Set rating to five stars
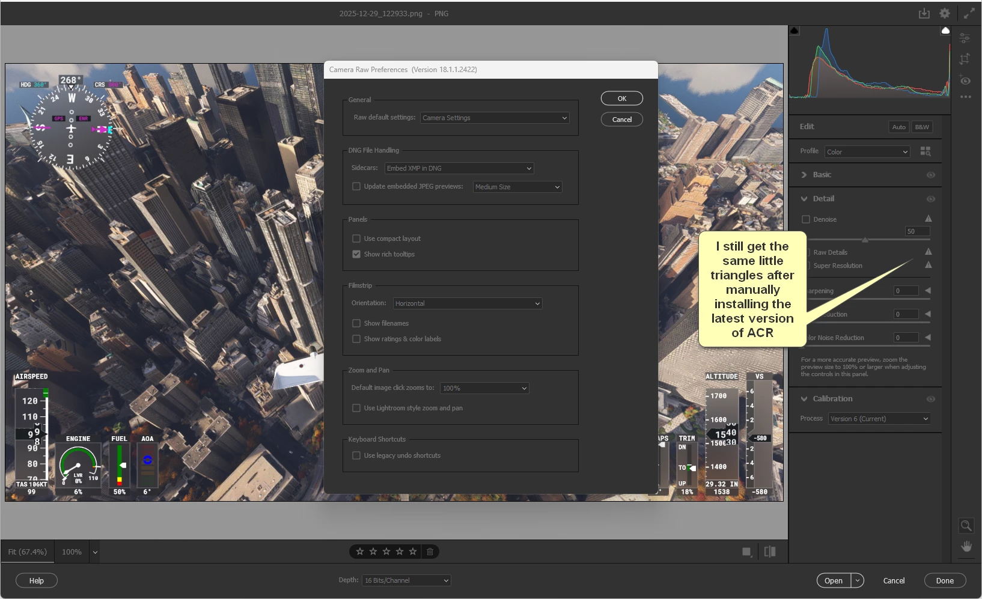982x599 pixels. pos(413,552)
